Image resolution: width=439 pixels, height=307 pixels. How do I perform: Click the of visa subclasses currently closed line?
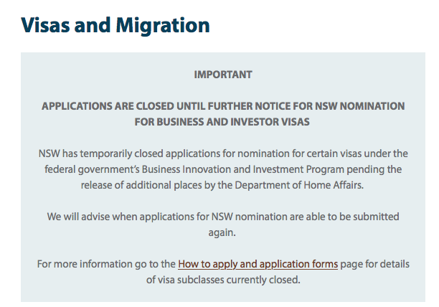pyautogui.click(x=223, y=280)
